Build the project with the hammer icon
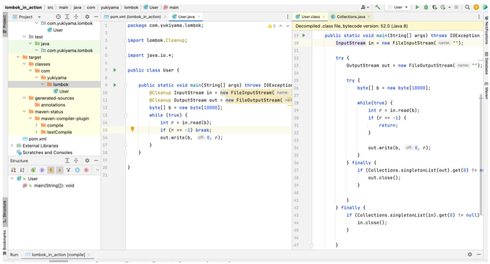Image resolution: width=490 pixels, height=264 pixels. coord(378,7)
